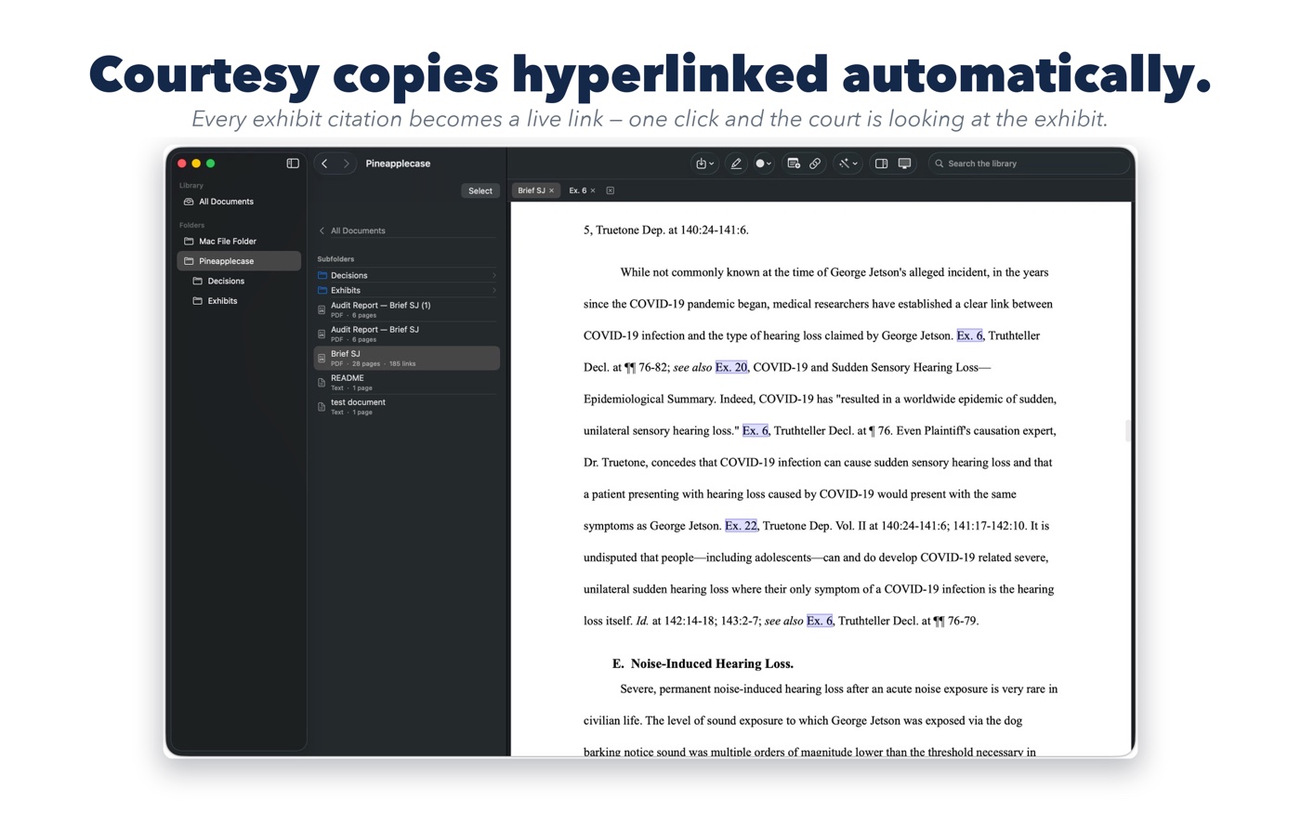The height and width of the screenshot is (813, 1301).
Task: Select Pineapplecase folder in sidebar
Action: coord(238,261)
